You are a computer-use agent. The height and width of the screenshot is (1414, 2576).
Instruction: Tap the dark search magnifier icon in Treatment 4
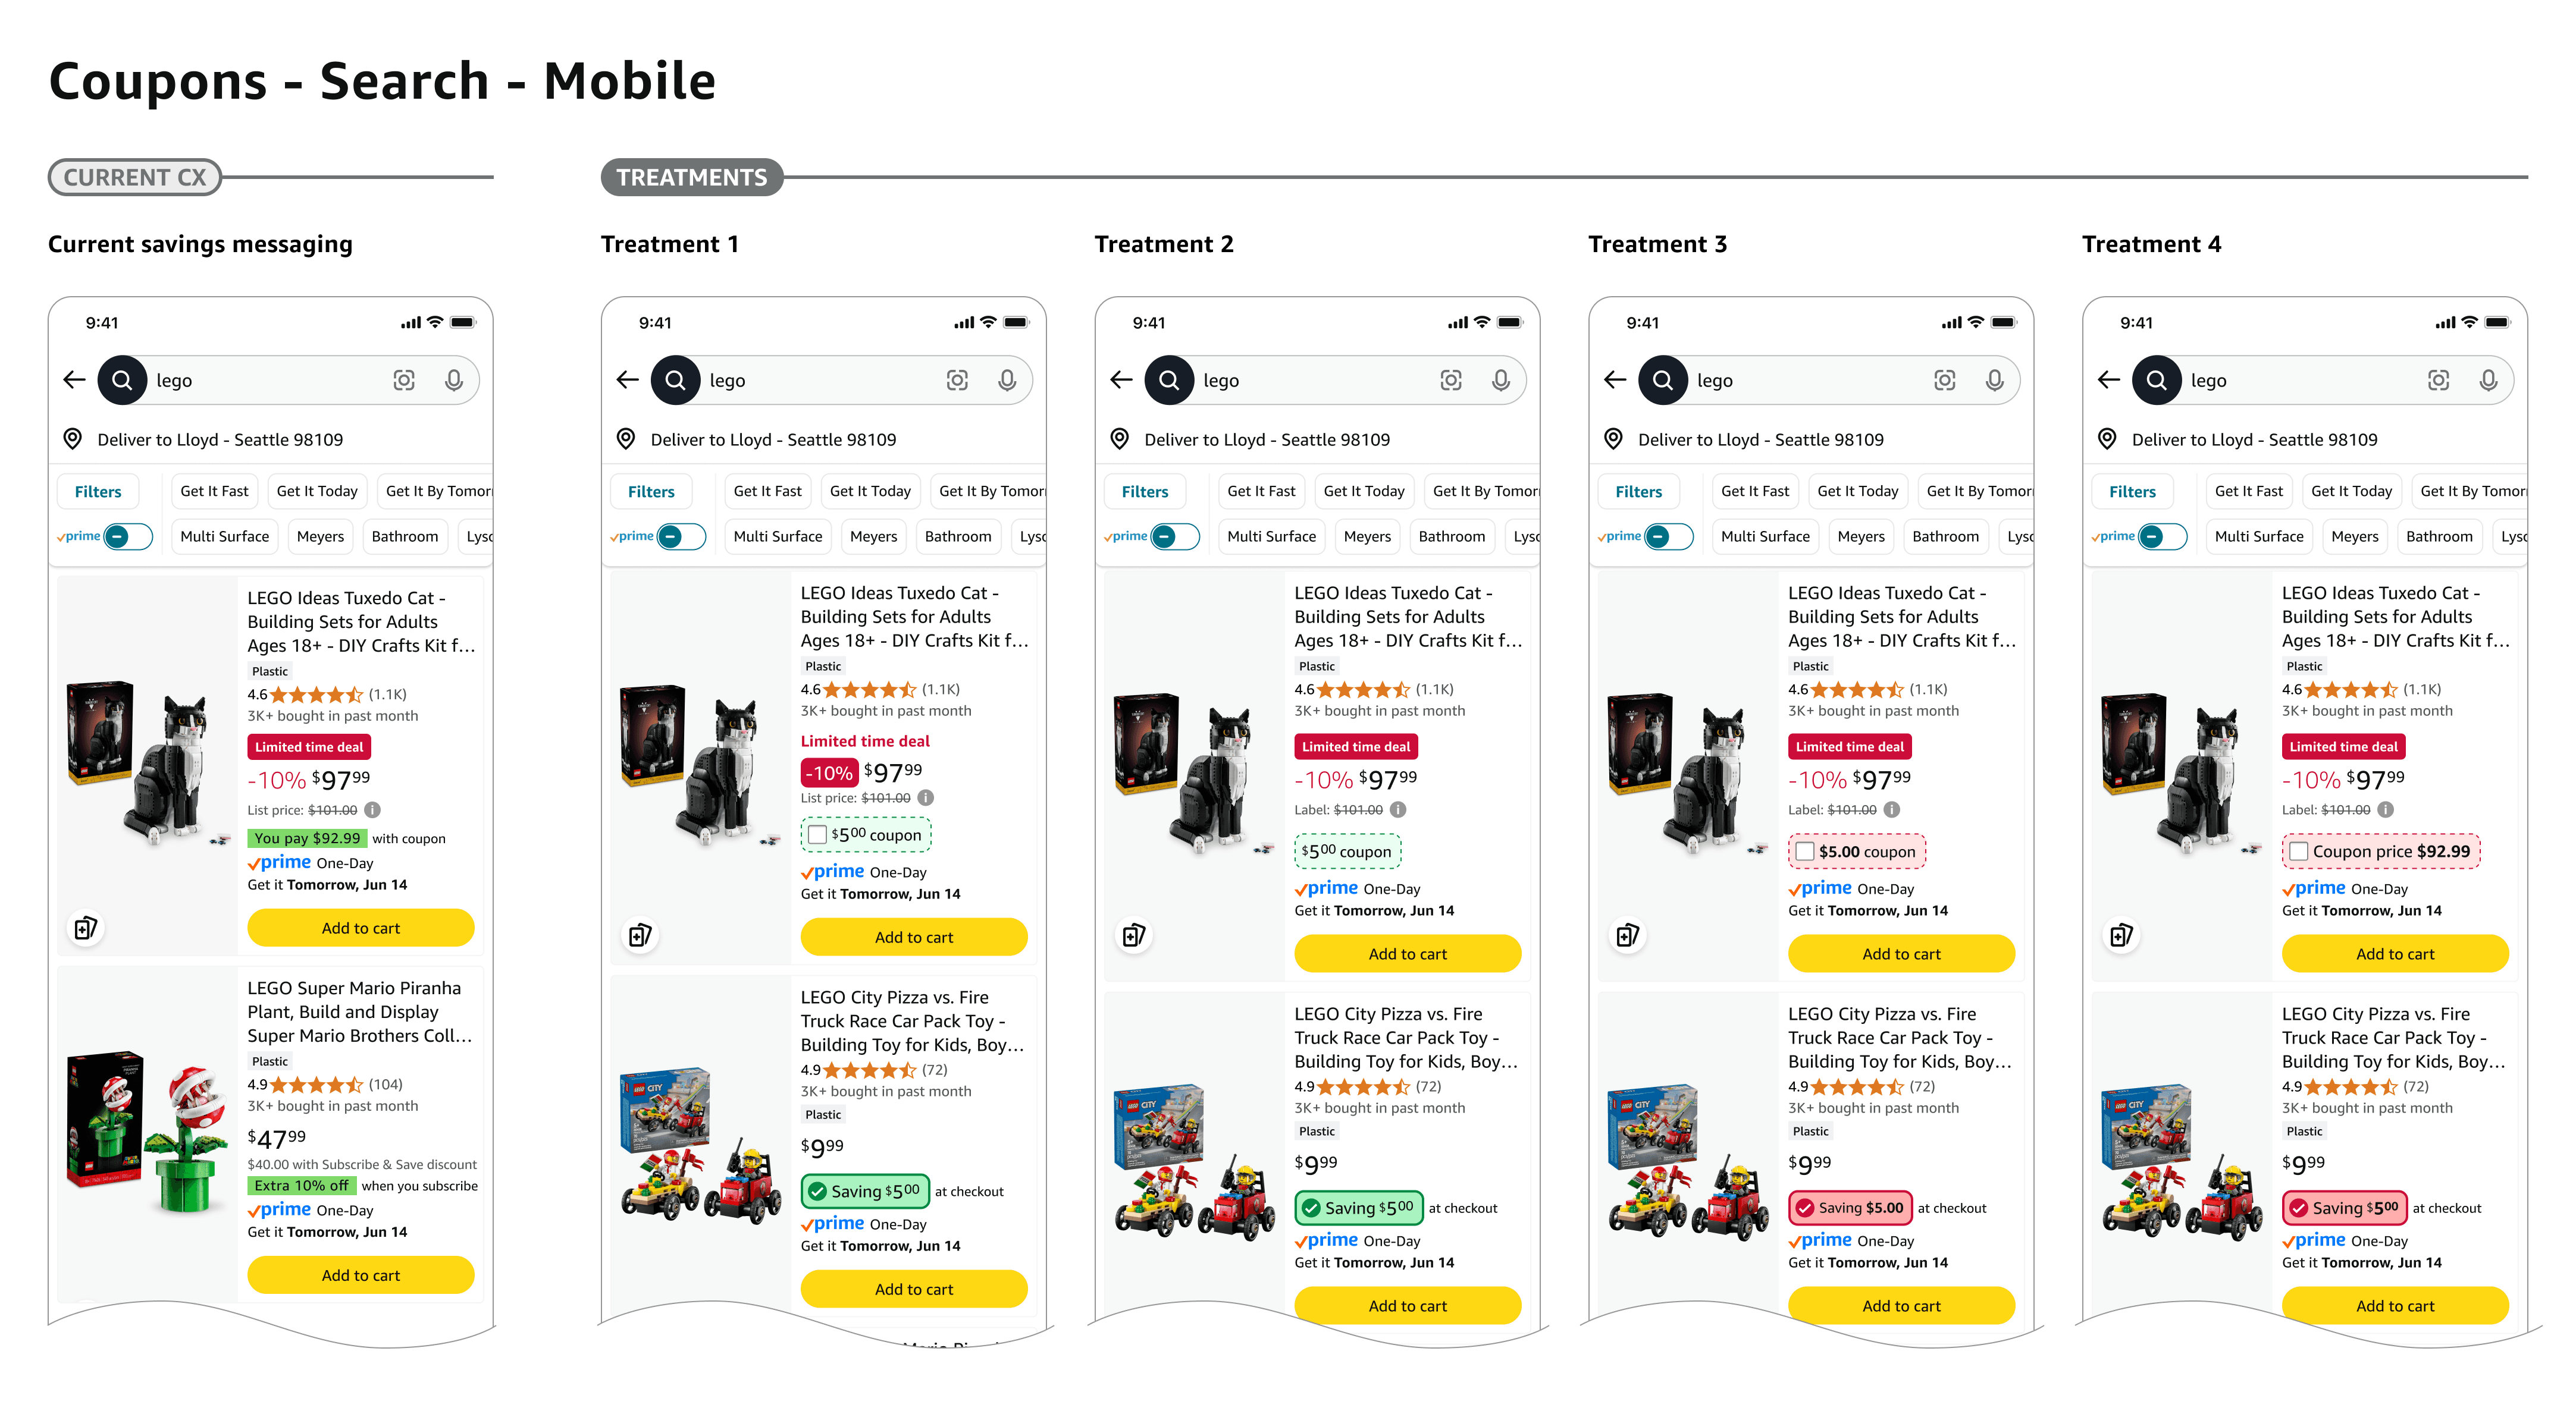tap(2157, 380)
